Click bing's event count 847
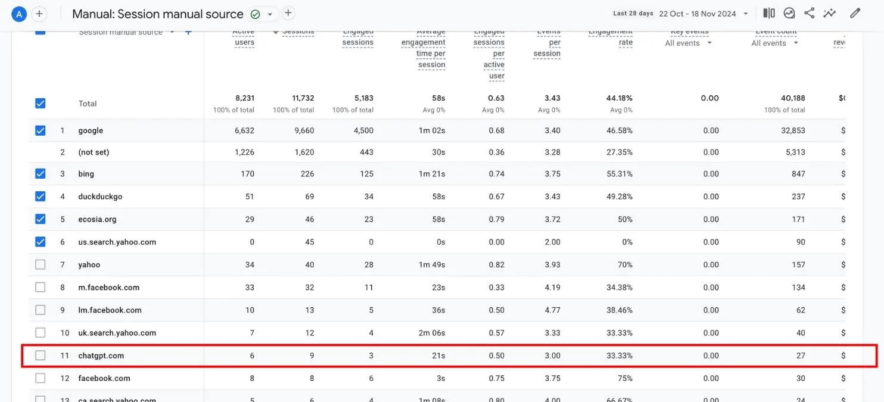884x402 pixels. [798, 174]
